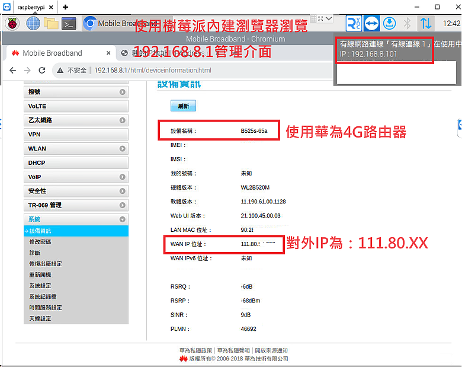Viewport: 462px width, 367px height.
Task: Open 開放來源通知 footer link
Action: [271, 350]
